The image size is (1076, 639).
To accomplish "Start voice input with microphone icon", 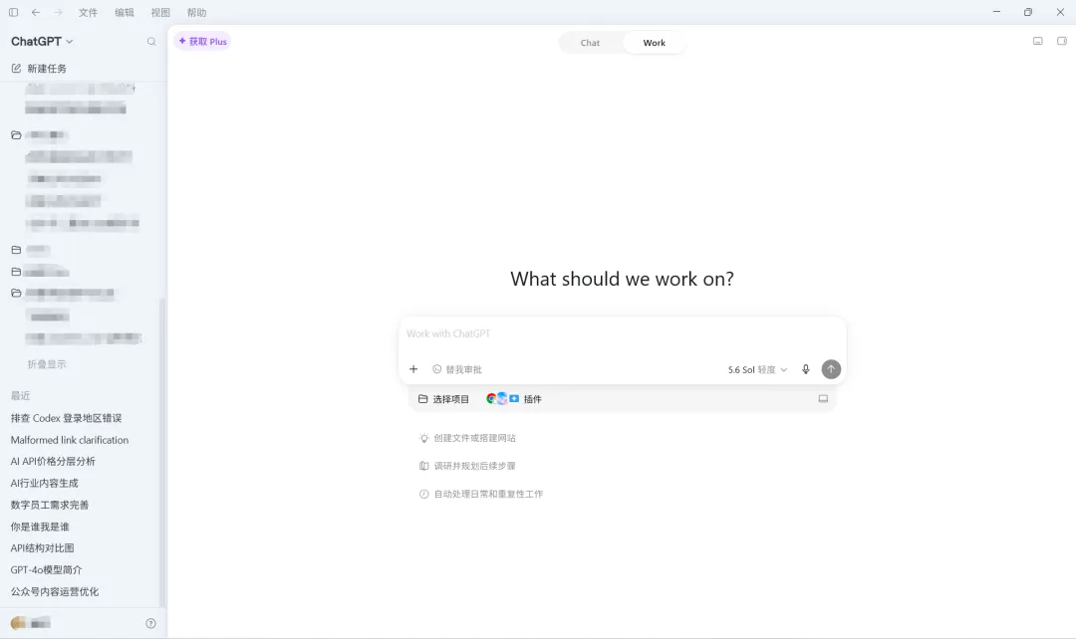I will (x=806, y=369).
